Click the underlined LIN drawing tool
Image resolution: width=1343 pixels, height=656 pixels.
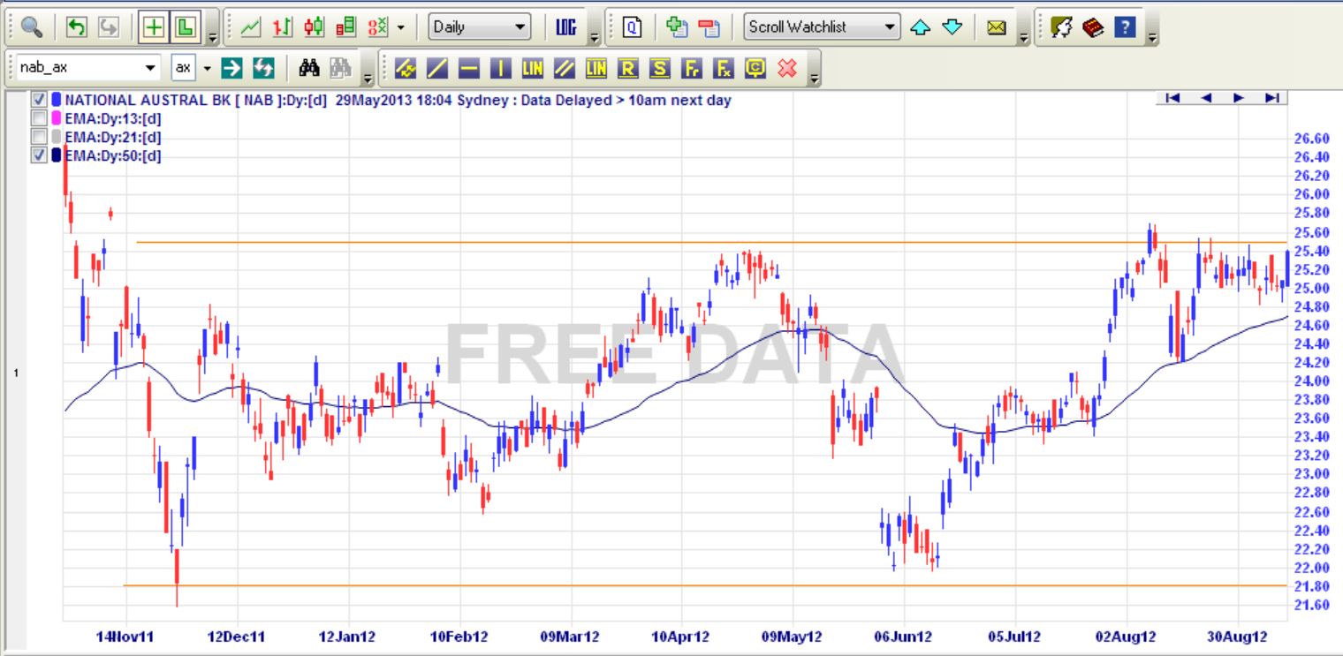[x=596, y=67]
